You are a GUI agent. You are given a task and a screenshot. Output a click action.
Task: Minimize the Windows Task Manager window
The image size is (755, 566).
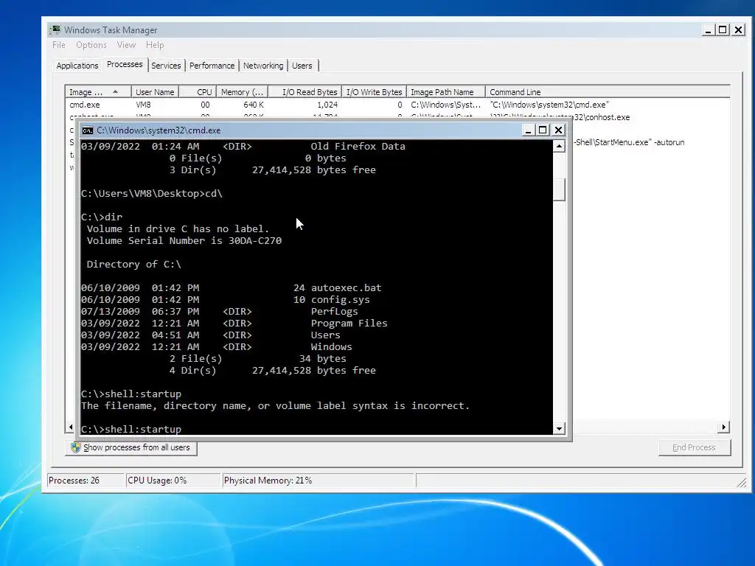[x=708, y=29]
